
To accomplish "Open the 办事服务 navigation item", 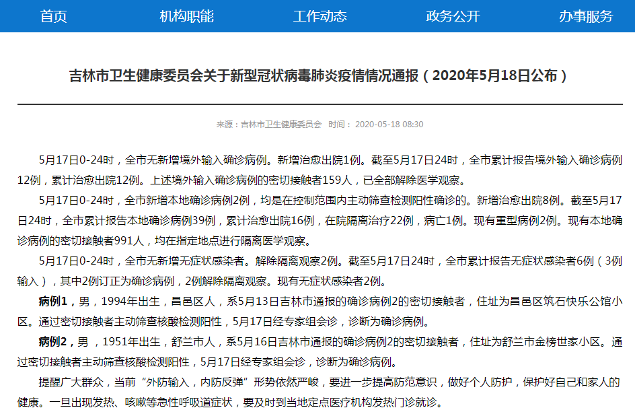I will click(586, 16).
